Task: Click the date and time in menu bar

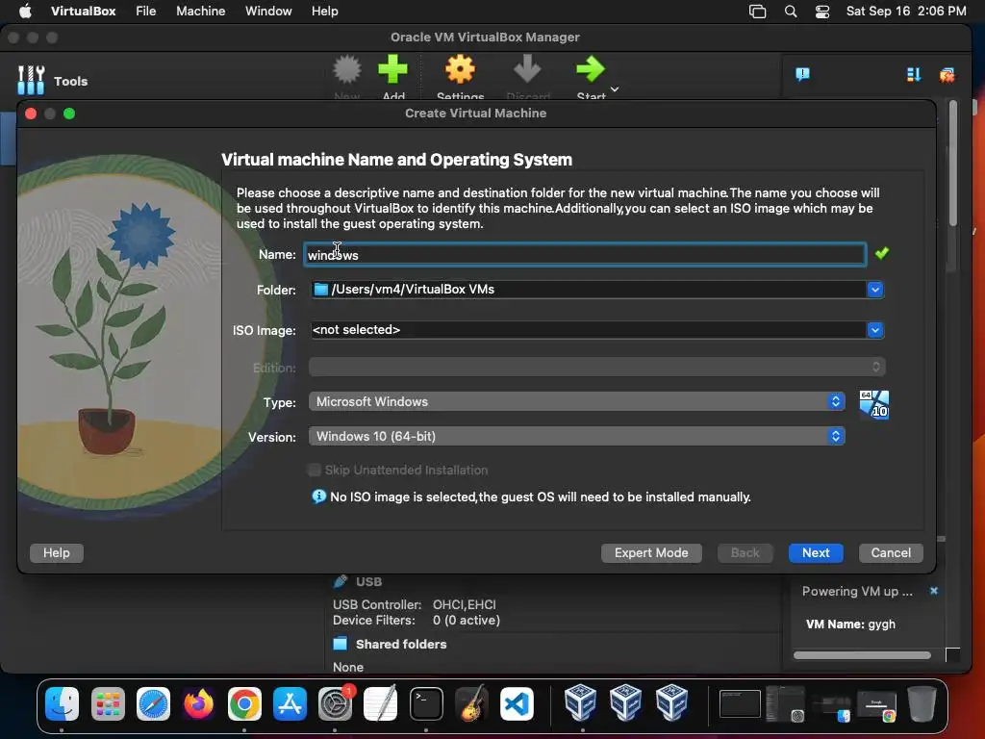Action: 906,12
